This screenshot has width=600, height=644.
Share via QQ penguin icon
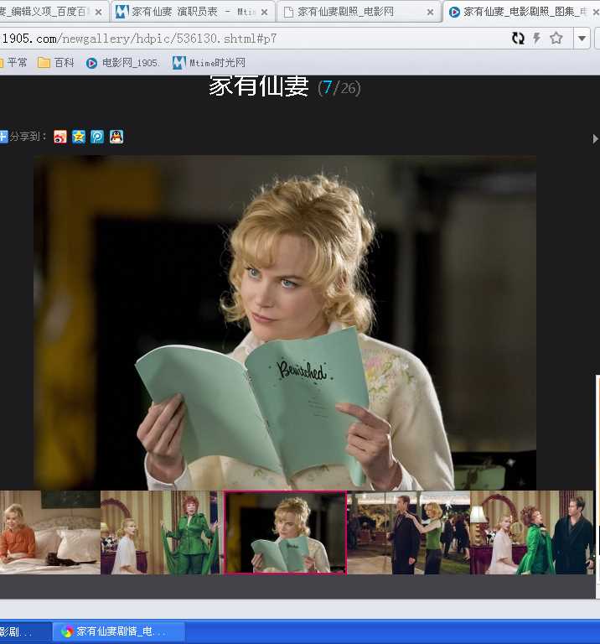click(116, 137)
